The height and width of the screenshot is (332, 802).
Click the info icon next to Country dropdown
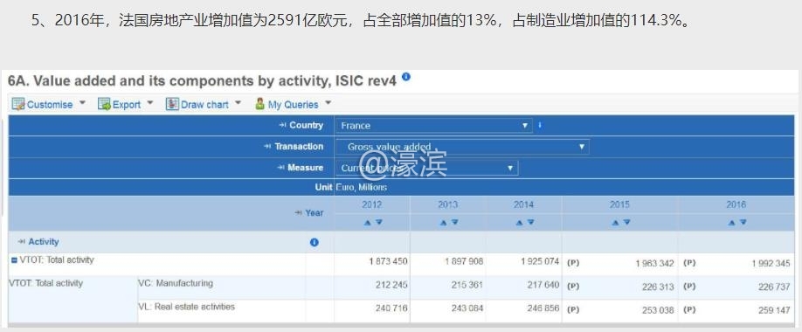point(540,125)
